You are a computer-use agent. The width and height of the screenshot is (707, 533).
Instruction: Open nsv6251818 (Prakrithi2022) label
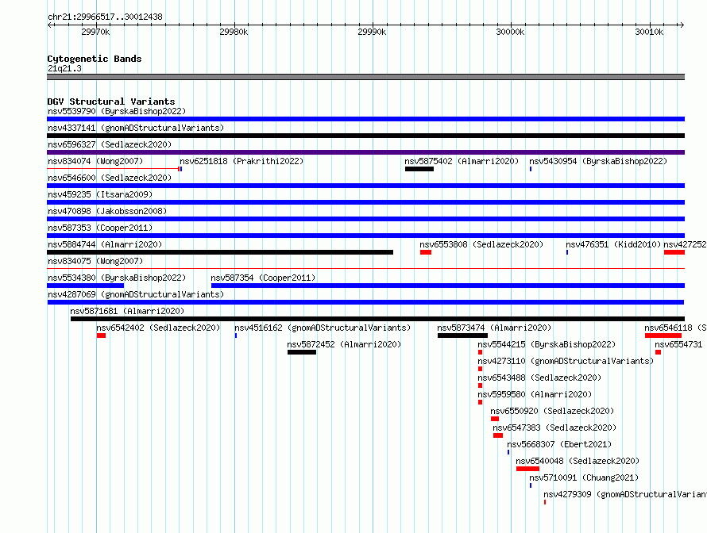241,161
